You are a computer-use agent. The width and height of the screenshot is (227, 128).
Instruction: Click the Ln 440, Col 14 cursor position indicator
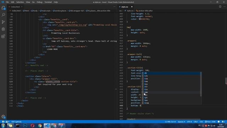[x=170, y=122]
